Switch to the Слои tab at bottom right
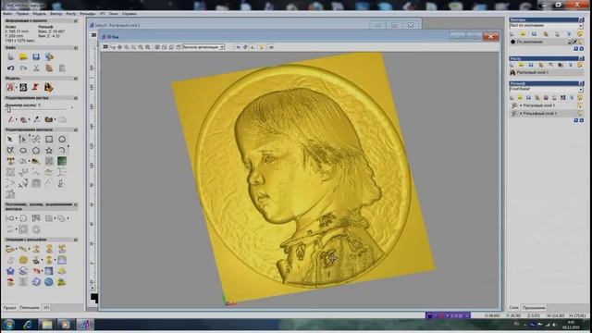Viewport: 592px width, 333px height. pos(514,308)
